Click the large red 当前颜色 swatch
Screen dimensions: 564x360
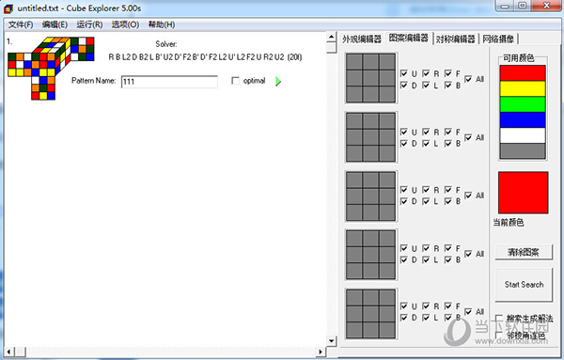(x=523, y=193)
